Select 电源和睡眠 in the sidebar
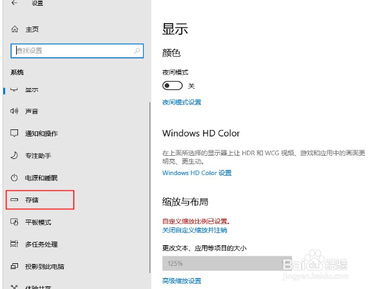Image resolution: width=368 pixels, height=289 pixels. (41, 178)
